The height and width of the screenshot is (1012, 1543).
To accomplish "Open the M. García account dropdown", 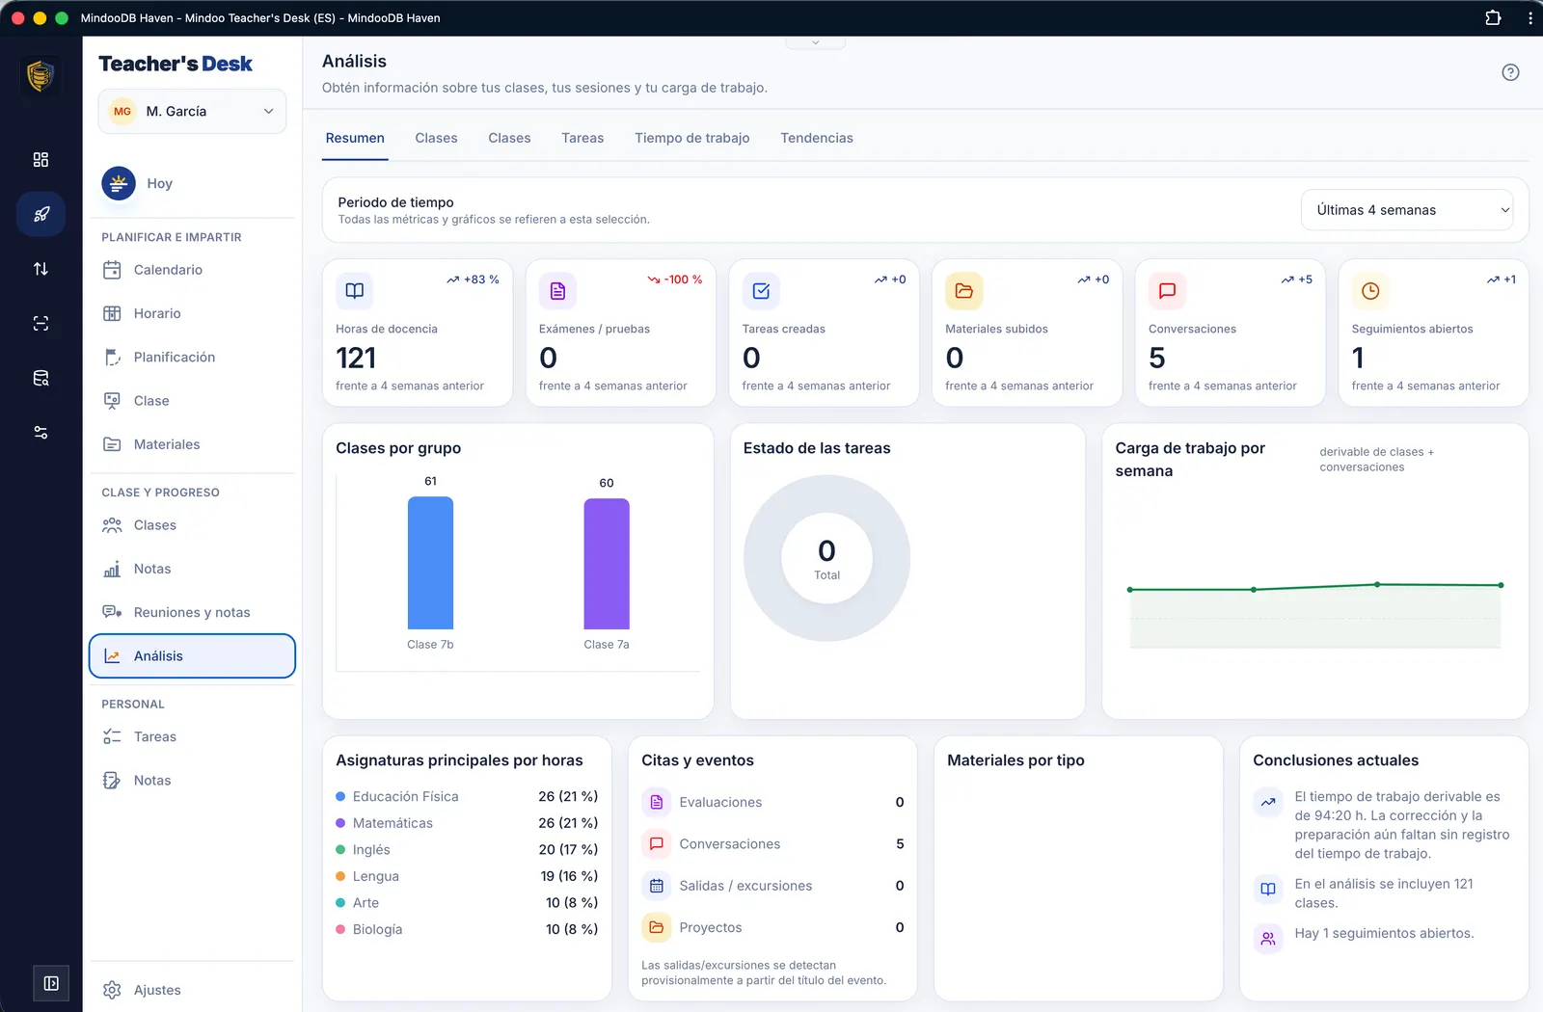I will coord(192,112).
